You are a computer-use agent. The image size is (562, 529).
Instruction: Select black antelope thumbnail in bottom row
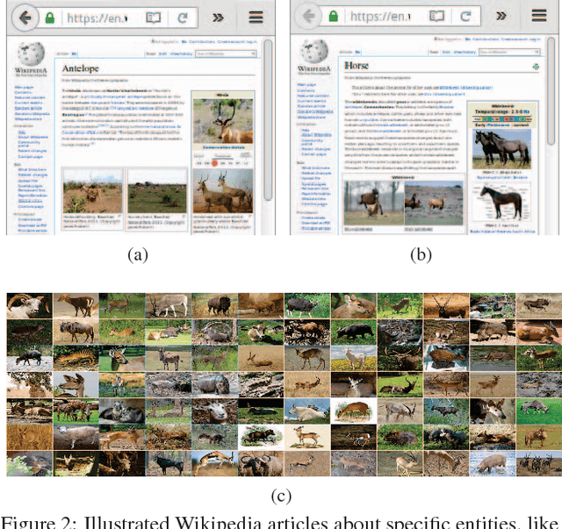(169, 463)
